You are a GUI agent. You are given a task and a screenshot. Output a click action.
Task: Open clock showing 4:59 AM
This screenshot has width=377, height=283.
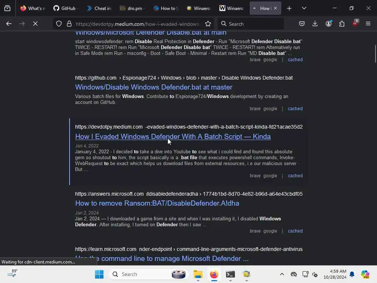pyautogui.click(x=335, y=274)
